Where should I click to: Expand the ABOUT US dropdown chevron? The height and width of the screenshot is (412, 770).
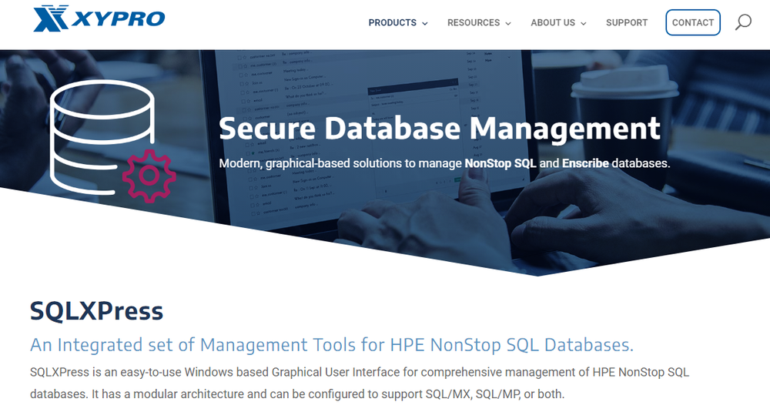click(584, 23)
